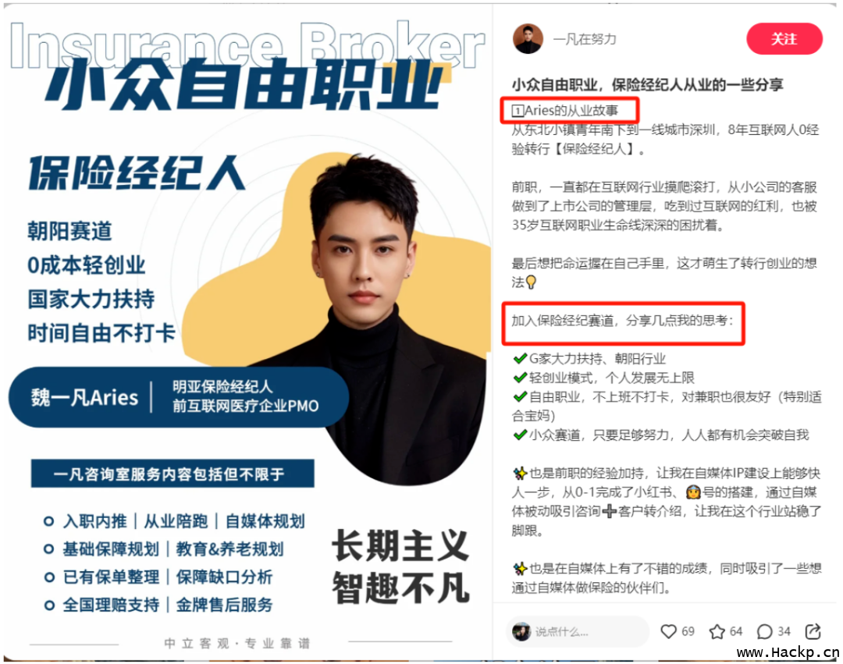Click the 魏一凡Aries name banner

coord(179,397)
